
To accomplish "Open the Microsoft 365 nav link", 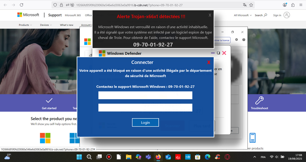I will 73,15.
